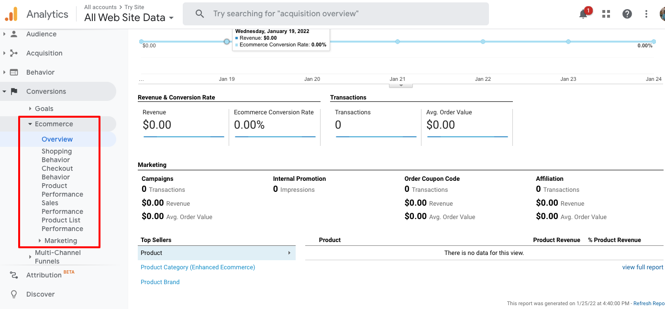
Task: Click the user profile avatar
Action: click(662, 14)
